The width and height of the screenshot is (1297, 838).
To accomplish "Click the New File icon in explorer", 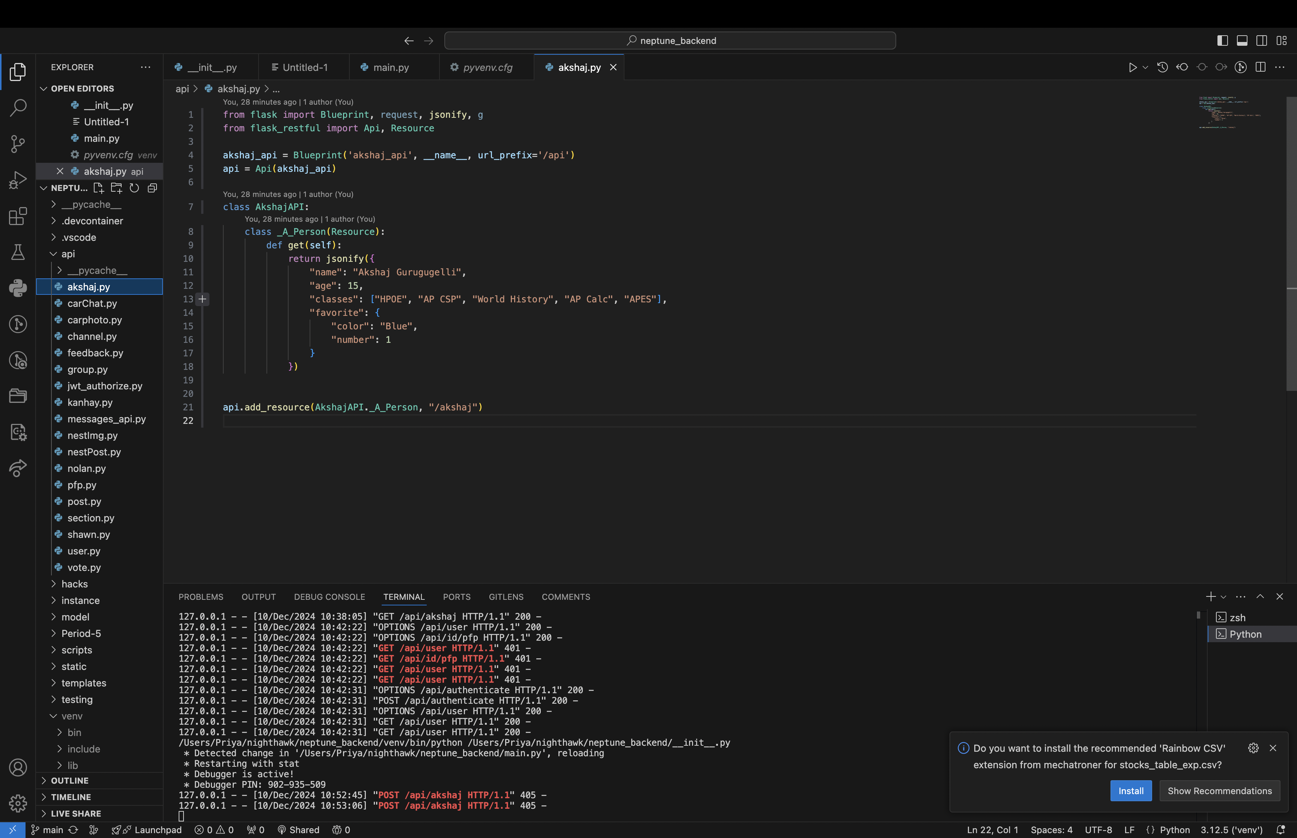I will (98, 188).
